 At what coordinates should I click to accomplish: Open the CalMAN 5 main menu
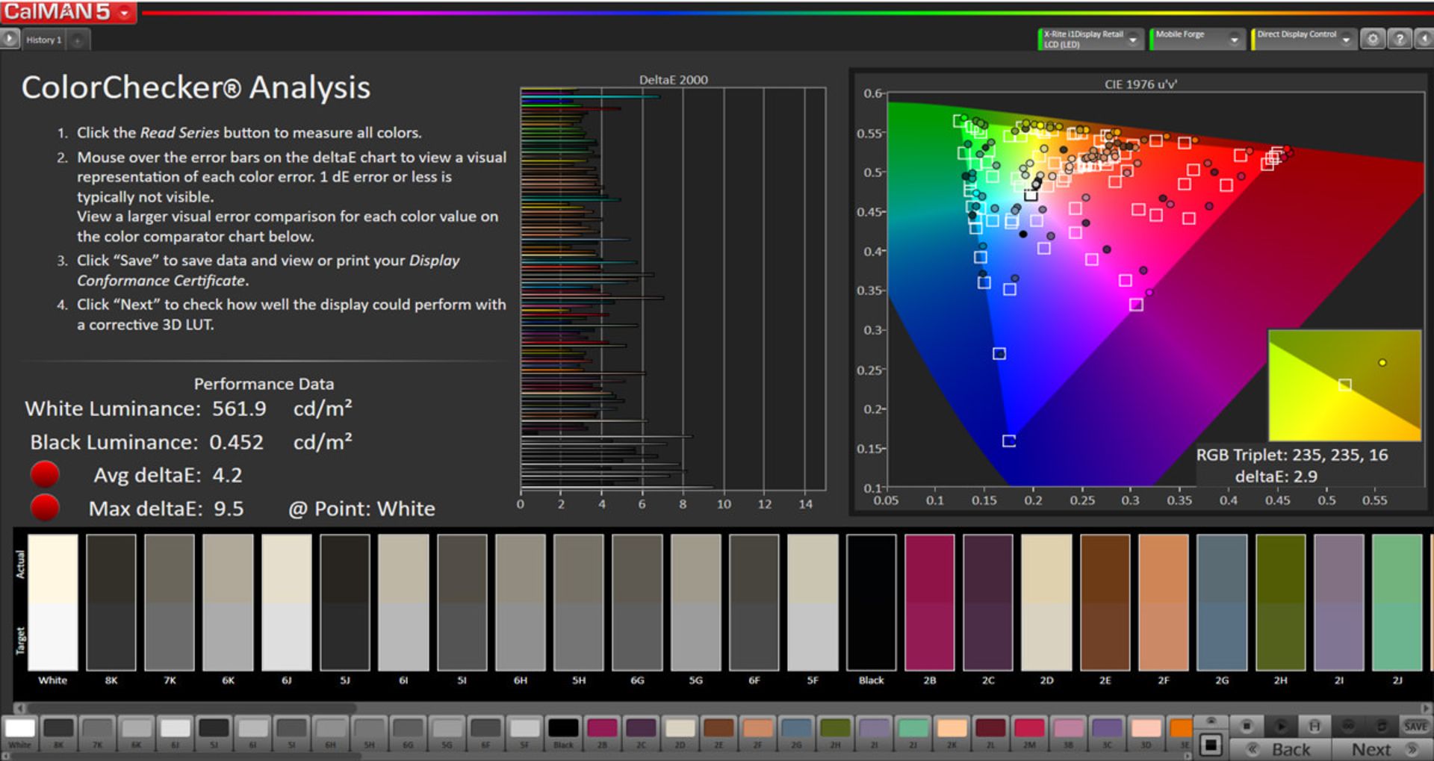pos(67,12)
